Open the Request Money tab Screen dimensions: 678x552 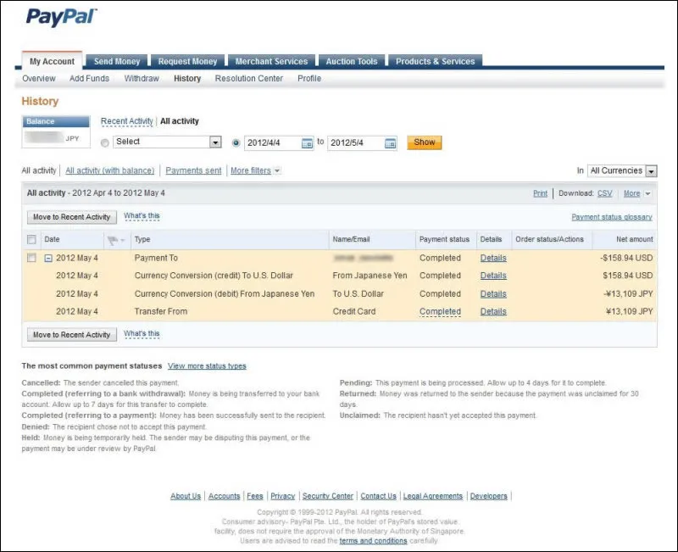[187, 61]
